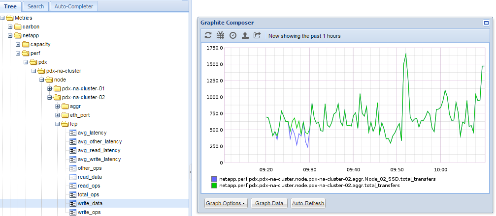This screenshot has height=216, width=496.
Task: Expand the pdx-na-cluster-01 node
Action: coord(50,89)
